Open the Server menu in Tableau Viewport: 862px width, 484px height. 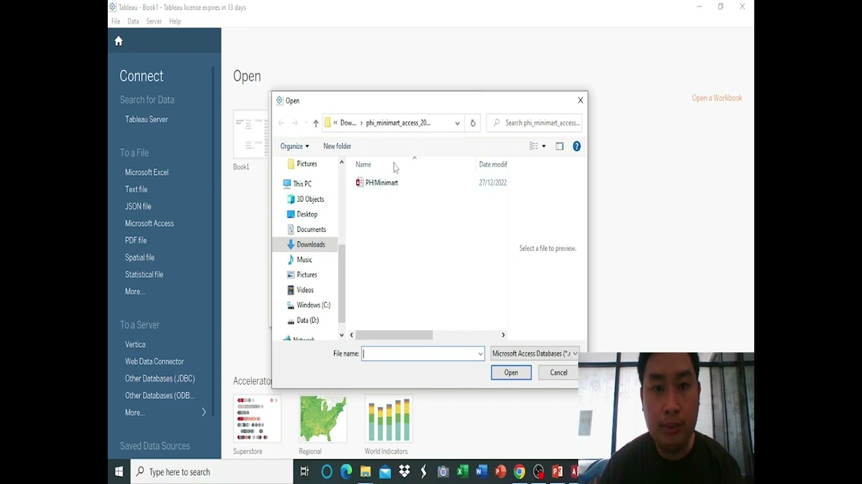coord(154,22)
